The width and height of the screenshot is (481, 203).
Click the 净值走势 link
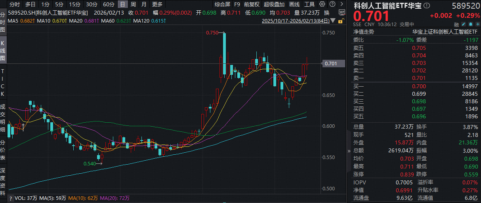tap(363, 32)
